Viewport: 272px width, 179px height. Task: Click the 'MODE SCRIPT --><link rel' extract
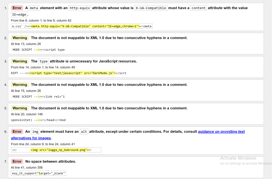click(x=39, y=97)
